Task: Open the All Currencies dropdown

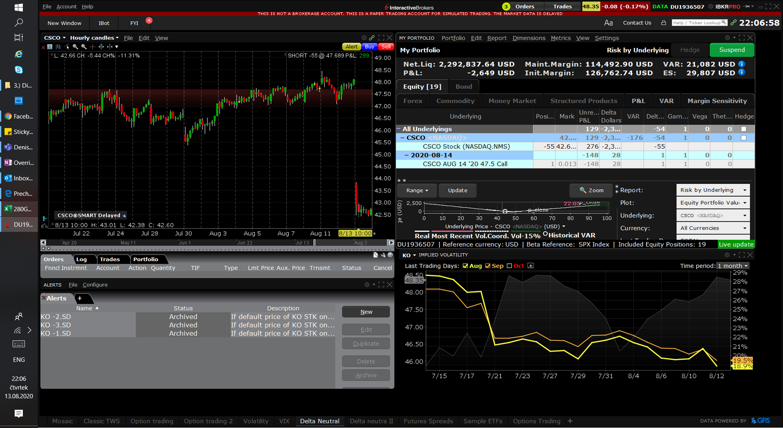Action: 713,228
